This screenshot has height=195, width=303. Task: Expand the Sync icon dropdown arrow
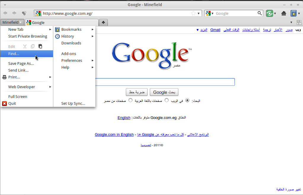tap(275, 14)
